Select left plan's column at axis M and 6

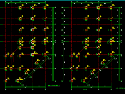click(x=45, y=8)
